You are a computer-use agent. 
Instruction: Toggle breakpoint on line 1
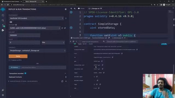point(71,12)
